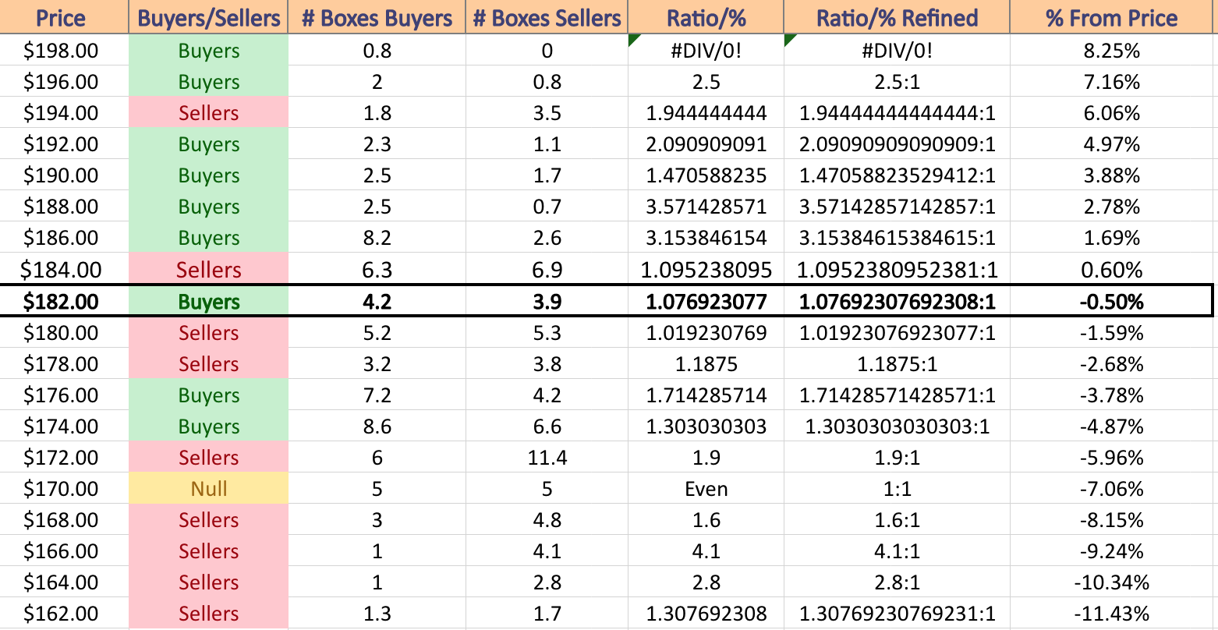Click the Sellers cell in the $178.00 row
Viewport: 1218px width, 630px height.
[208, 364]
